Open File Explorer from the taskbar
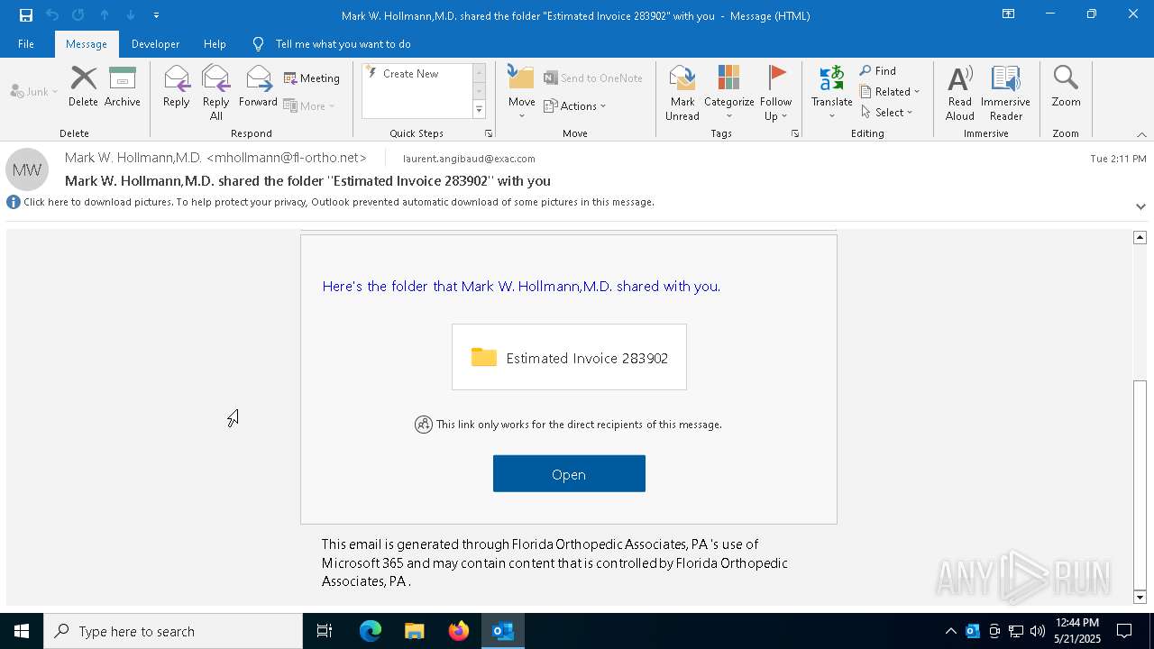Image resolution: width=1154 pixels, height=649 pixels. pos(415,631)
